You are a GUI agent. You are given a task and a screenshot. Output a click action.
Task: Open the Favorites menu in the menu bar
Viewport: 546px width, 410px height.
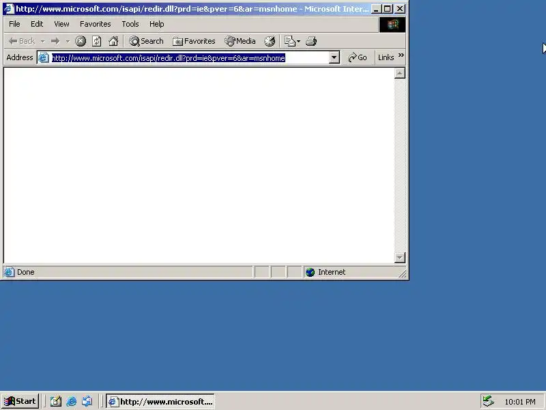tap(96, 24)
